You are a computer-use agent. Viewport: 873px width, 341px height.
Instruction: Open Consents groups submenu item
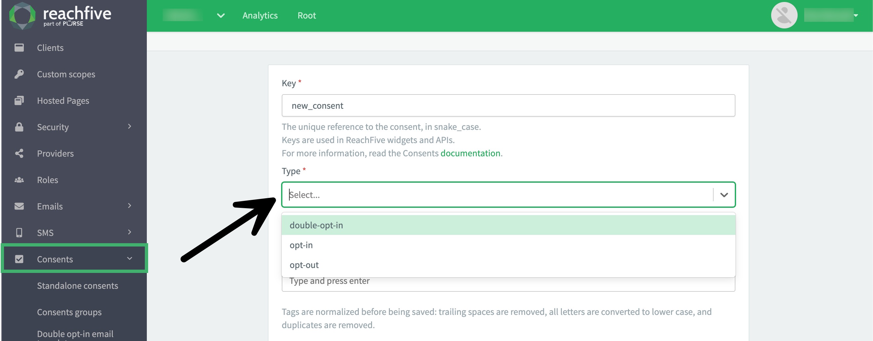[69, 312]
